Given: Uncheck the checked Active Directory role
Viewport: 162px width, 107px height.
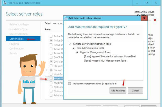Looking at the screenshot, I should pyautogui.click(x=51, y=41).
